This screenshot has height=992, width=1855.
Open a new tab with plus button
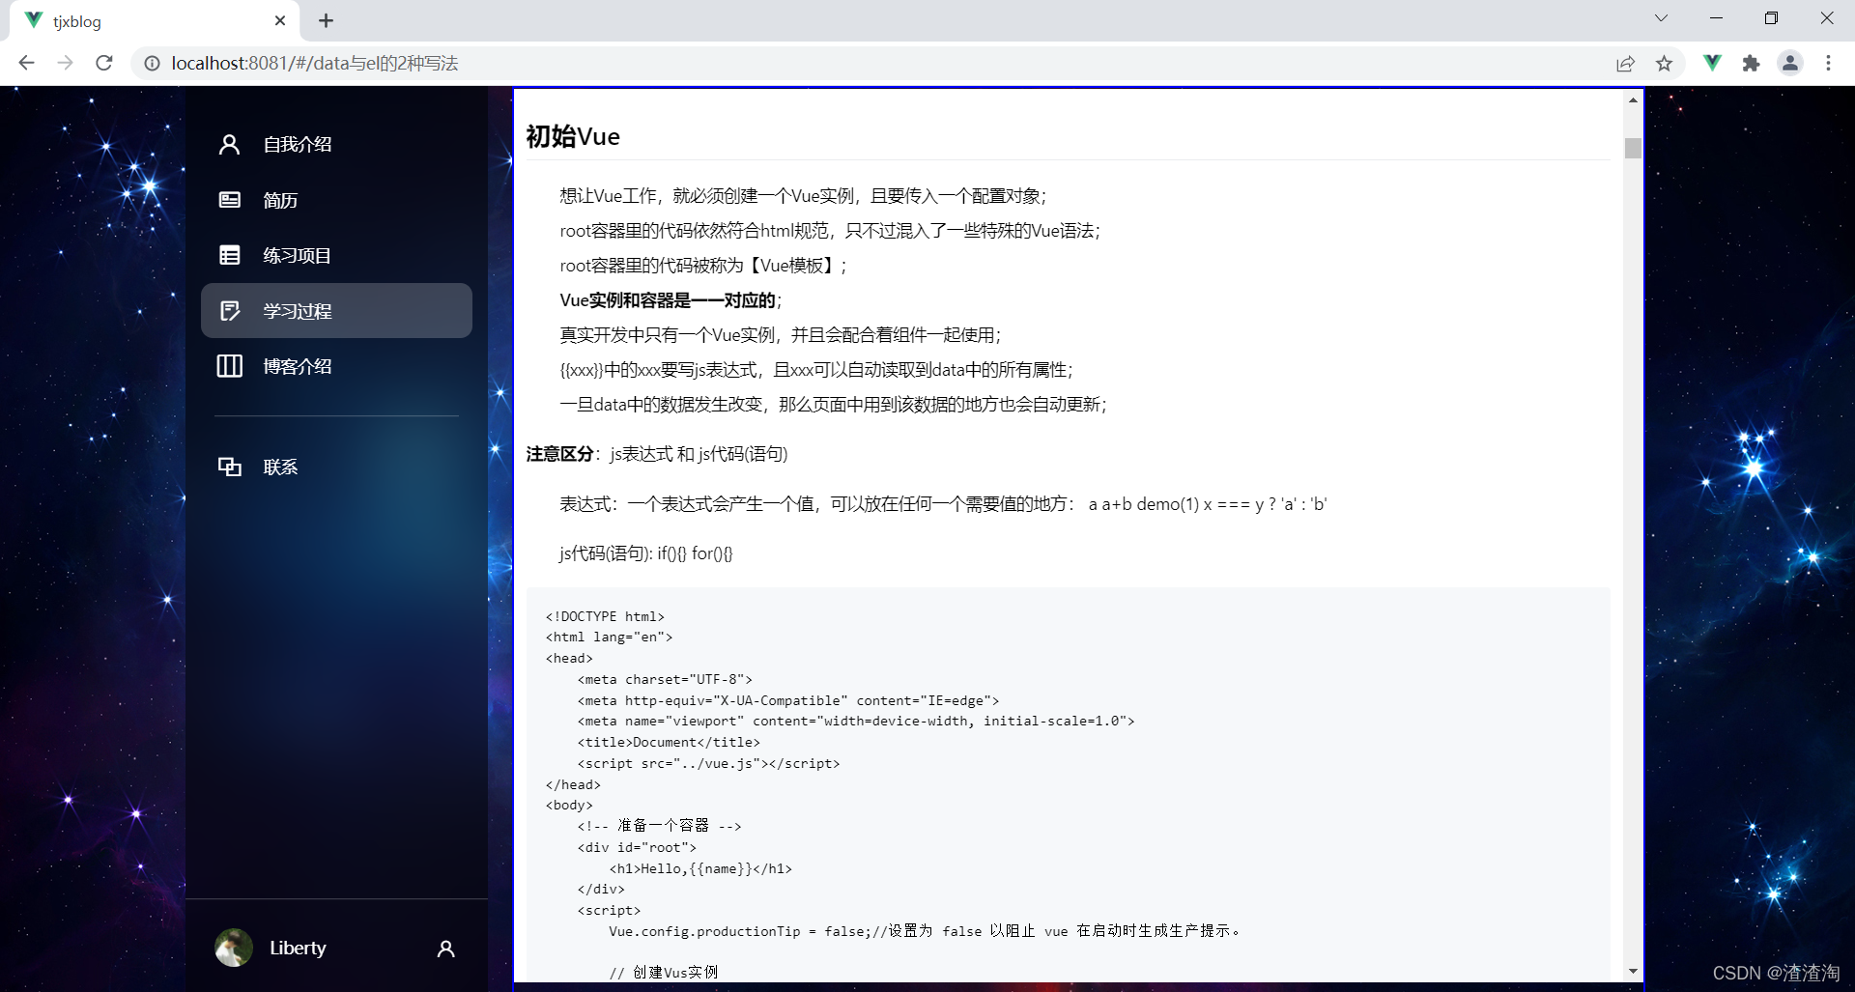pyautogui.click(x=326, y=20)
